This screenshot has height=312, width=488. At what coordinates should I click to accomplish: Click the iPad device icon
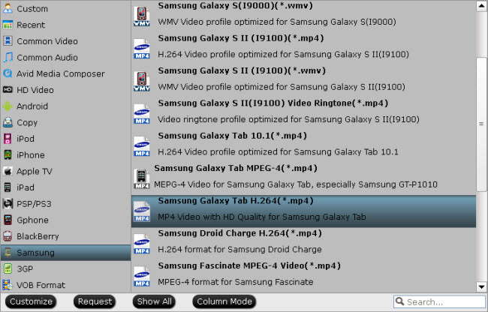[x=8, y=187]
